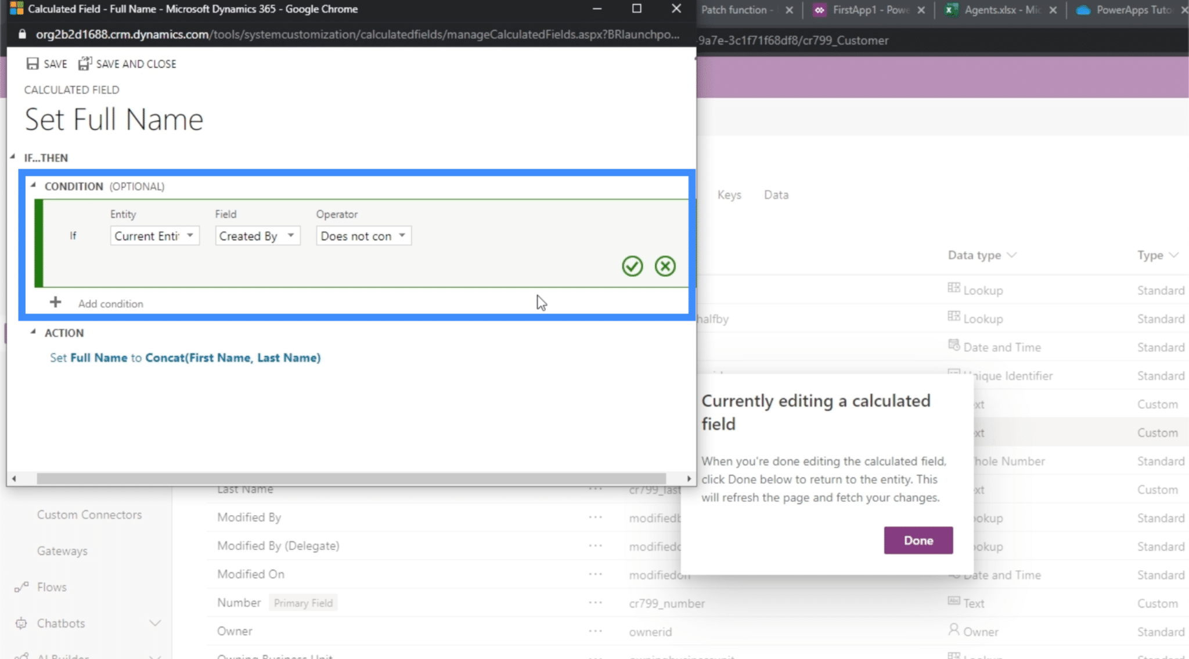Open more options for Number row

[x=596, y=603]
